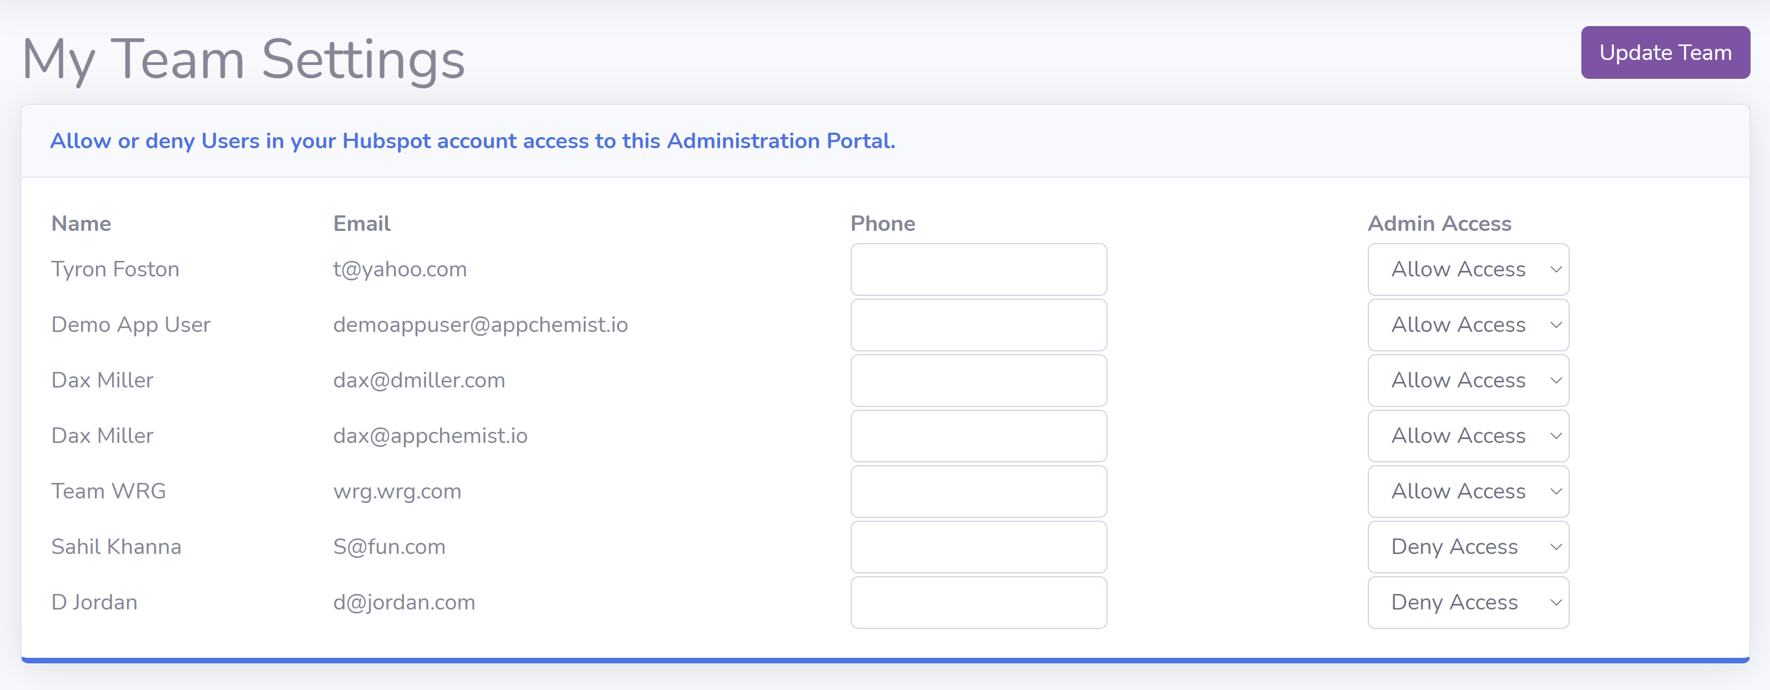
Task: Select phone input for dax@appchemist.io
Action: coord(978,436)
